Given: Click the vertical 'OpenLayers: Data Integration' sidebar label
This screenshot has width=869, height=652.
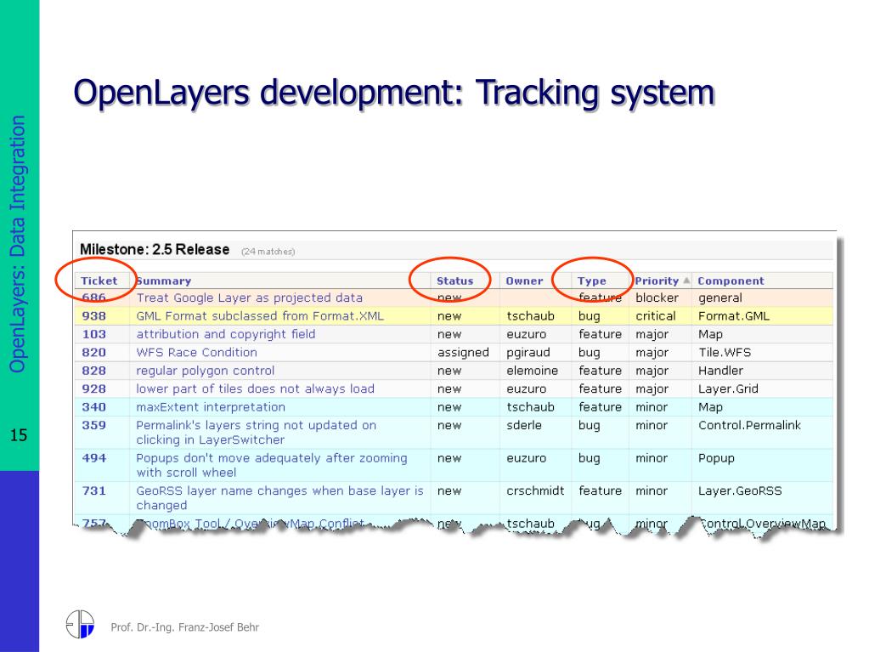Looking at the screenshot, I should click(x=17, y=244).
